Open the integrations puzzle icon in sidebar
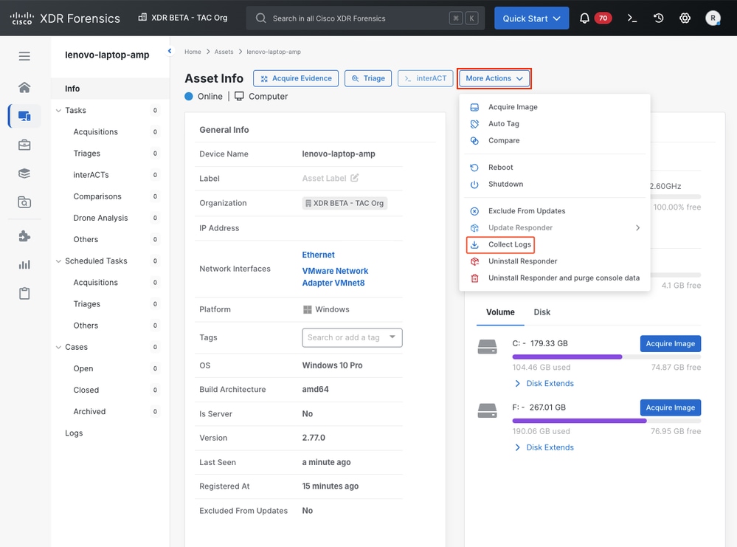Viewport: 737px width, 547px height. (24, 236)
